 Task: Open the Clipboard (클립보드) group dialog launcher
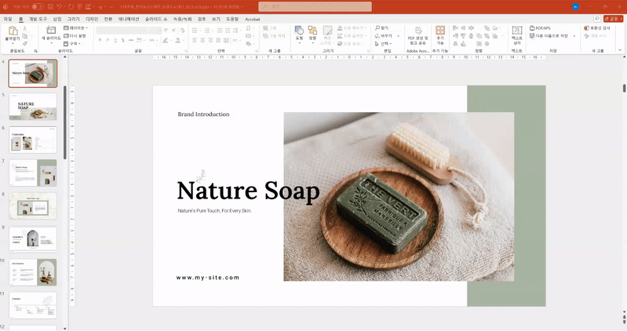click(35, 51)
